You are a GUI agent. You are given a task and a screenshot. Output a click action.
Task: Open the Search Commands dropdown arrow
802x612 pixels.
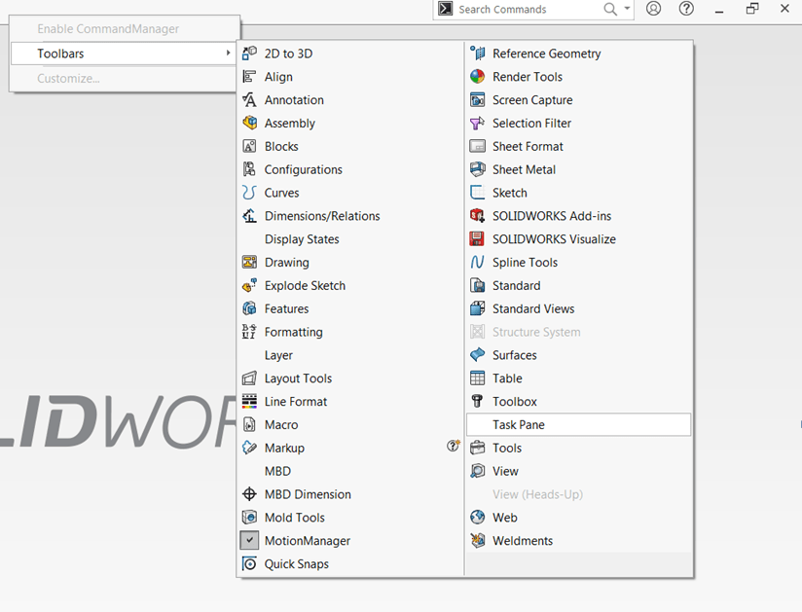627,8
